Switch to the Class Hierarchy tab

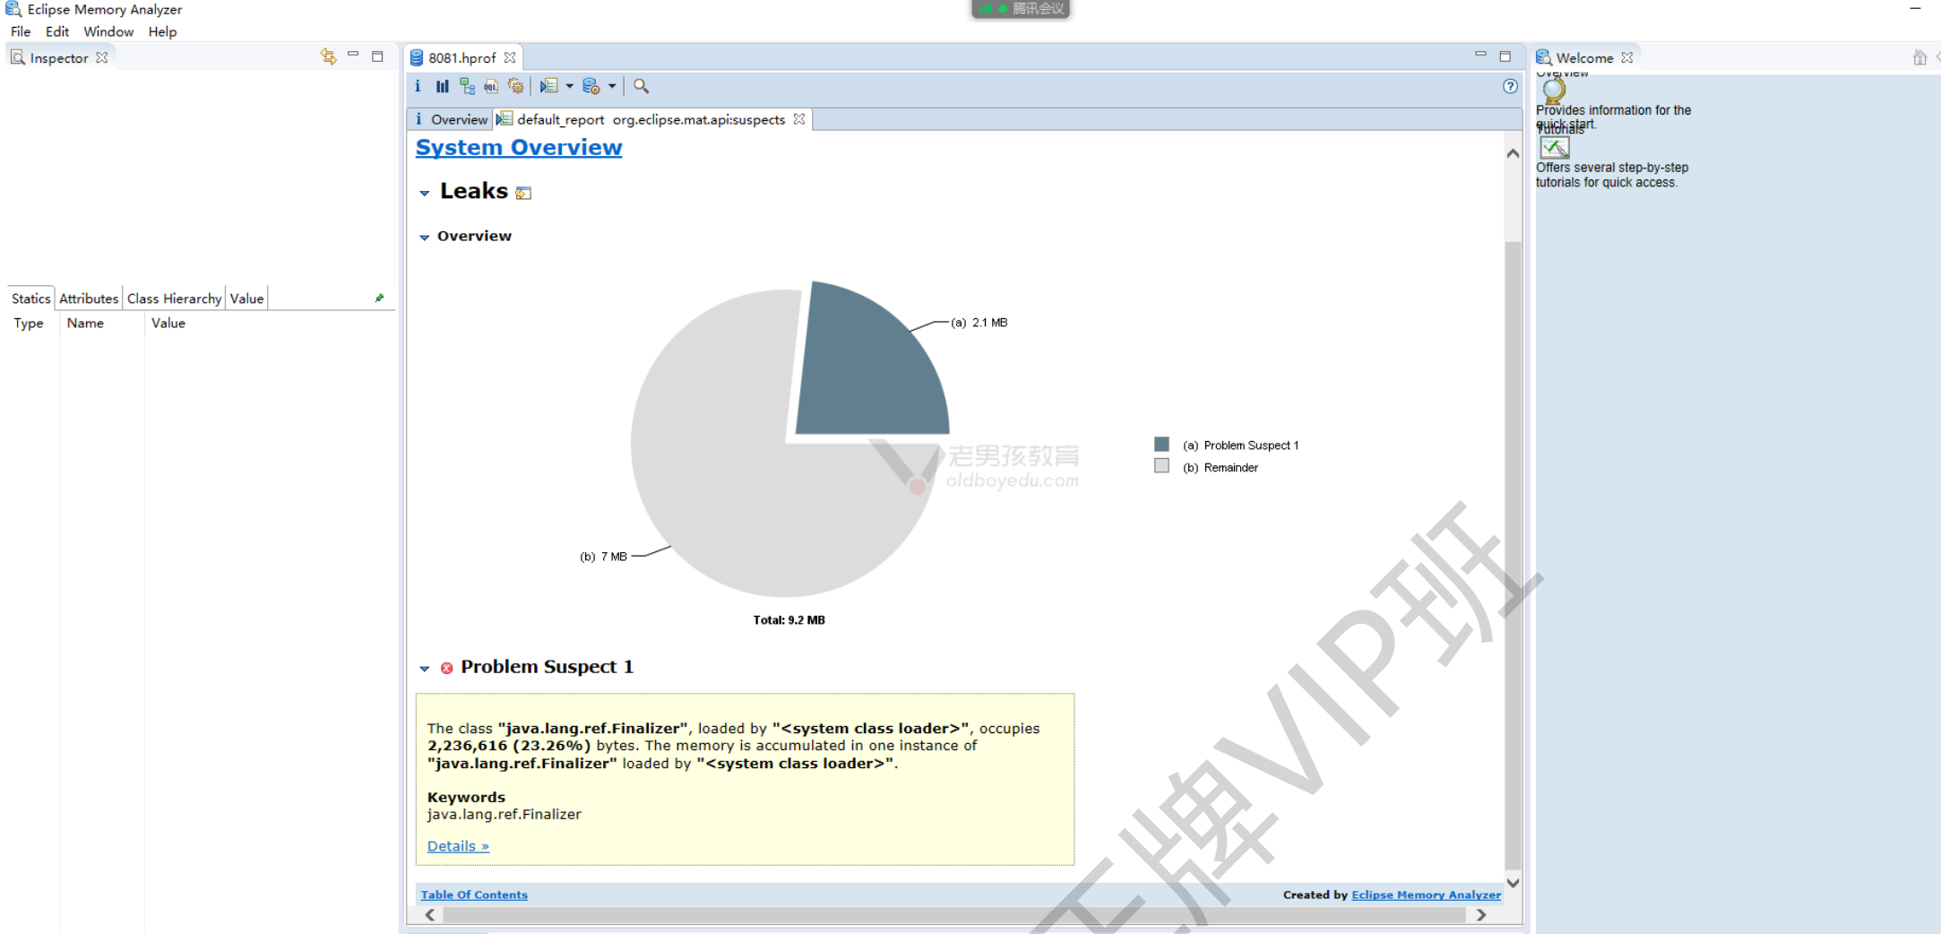point(174,298)
